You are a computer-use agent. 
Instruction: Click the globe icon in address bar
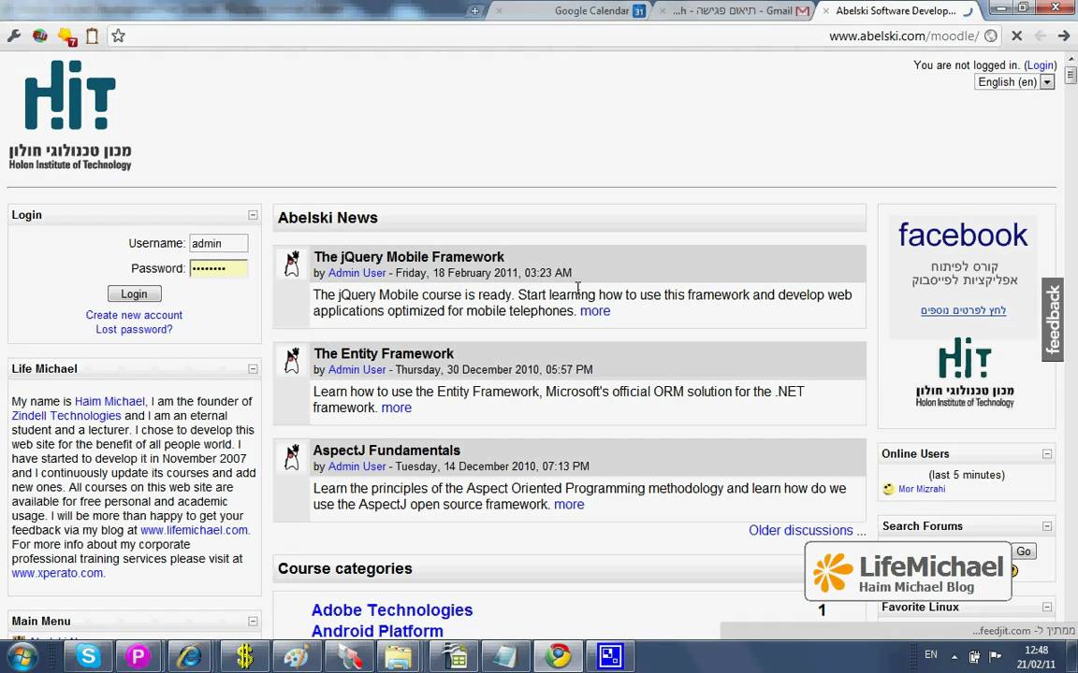(991, 36)
